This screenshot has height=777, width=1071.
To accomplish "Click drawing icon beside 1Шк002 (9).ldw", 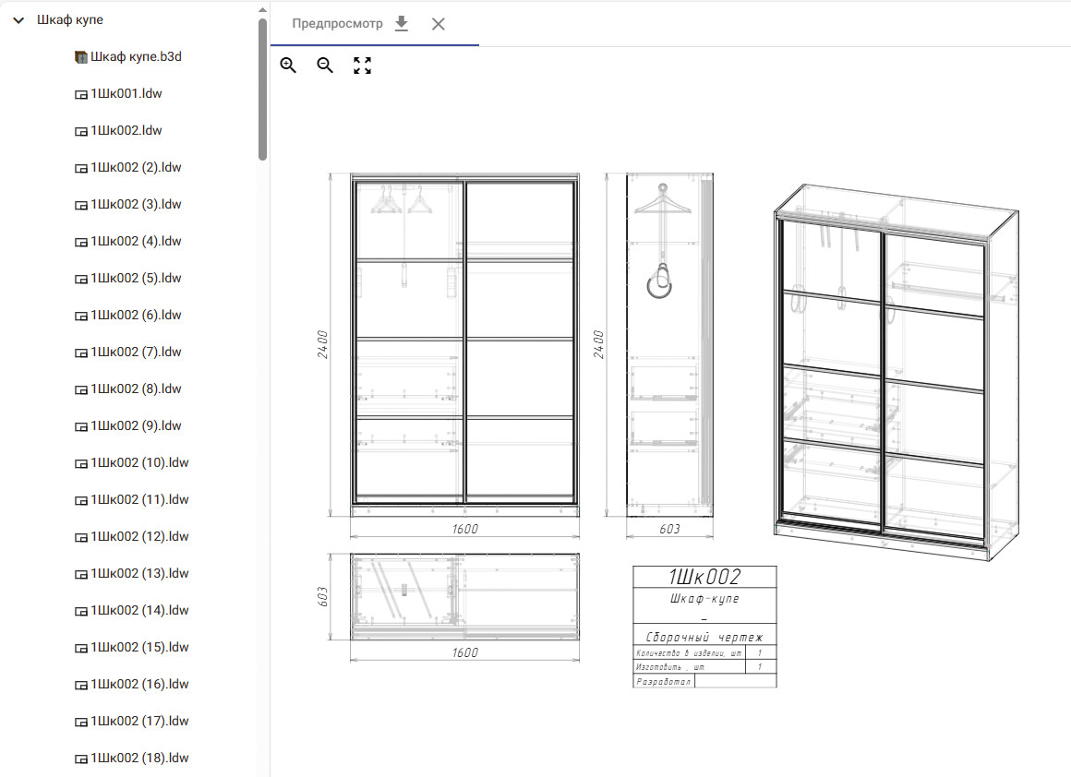I will 80,426.
